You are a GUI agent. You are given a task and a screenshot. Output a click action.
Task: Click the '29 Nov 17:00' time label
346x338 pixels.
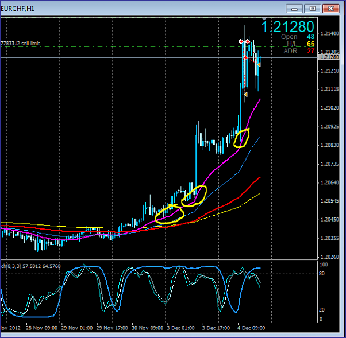point(112,328)
